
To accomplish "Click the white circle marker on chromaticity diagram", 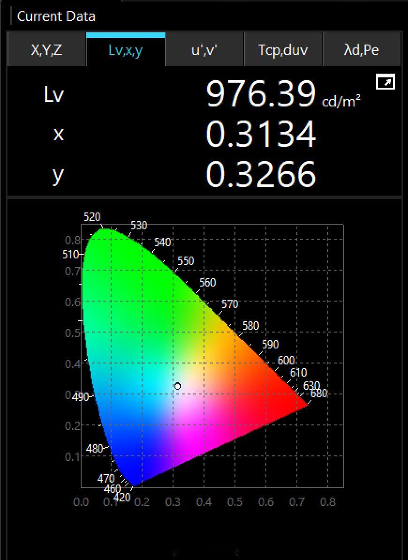I will tap(178, 386).
